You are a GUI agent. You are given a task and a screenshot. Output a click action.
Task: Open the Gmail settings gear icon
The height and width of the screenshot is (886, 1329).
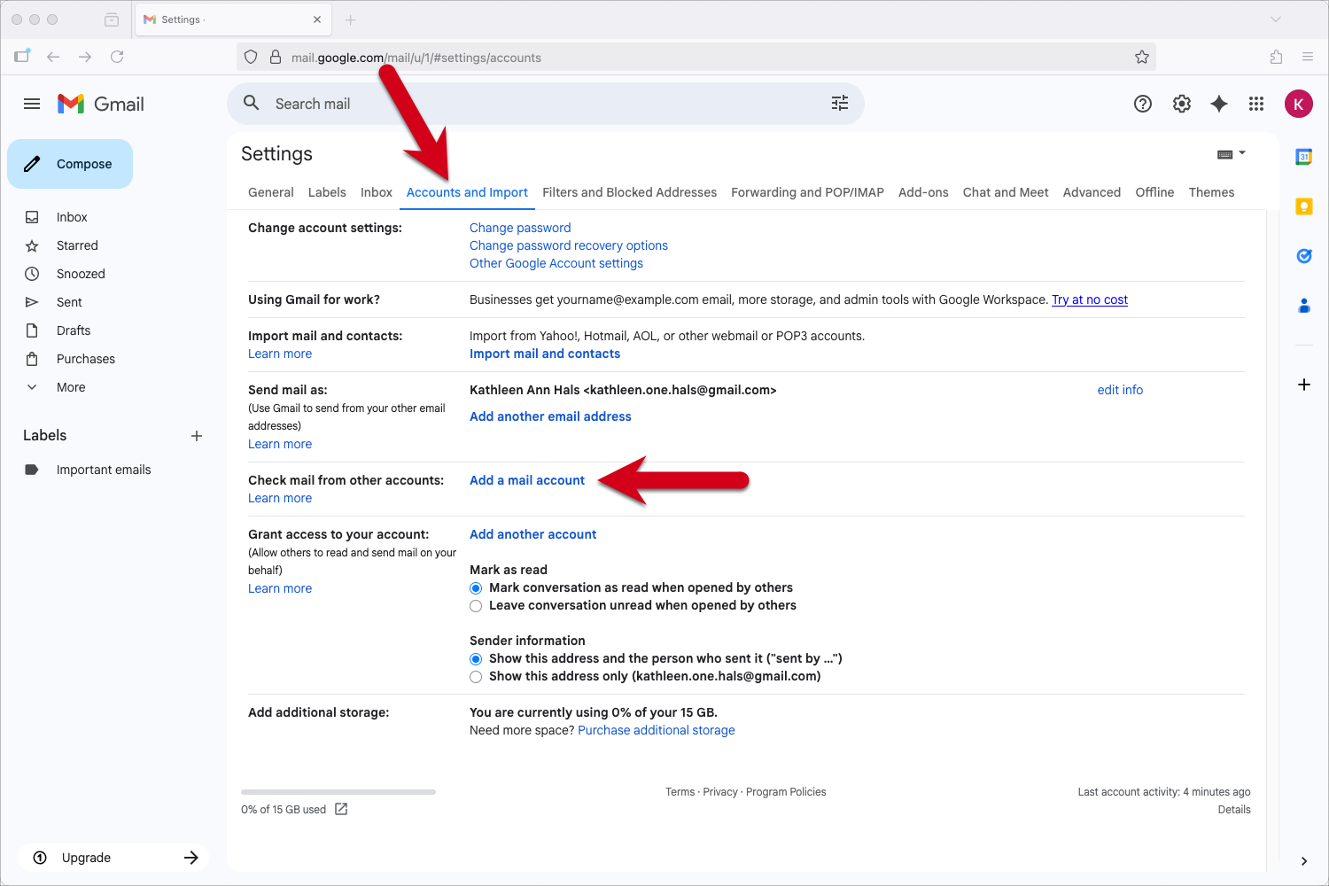point(1182,104)
